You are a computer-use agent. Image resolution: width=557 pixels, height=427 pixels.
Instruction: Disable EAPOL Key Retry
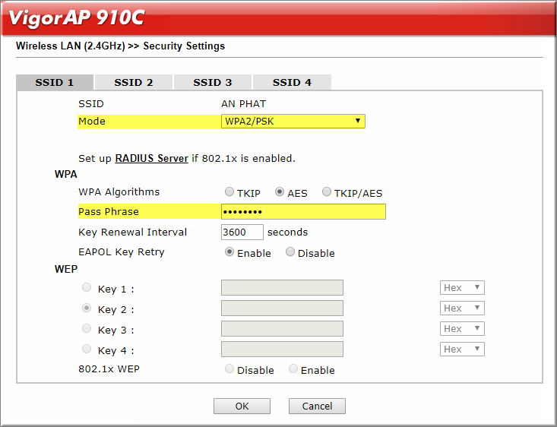point(290,251)
